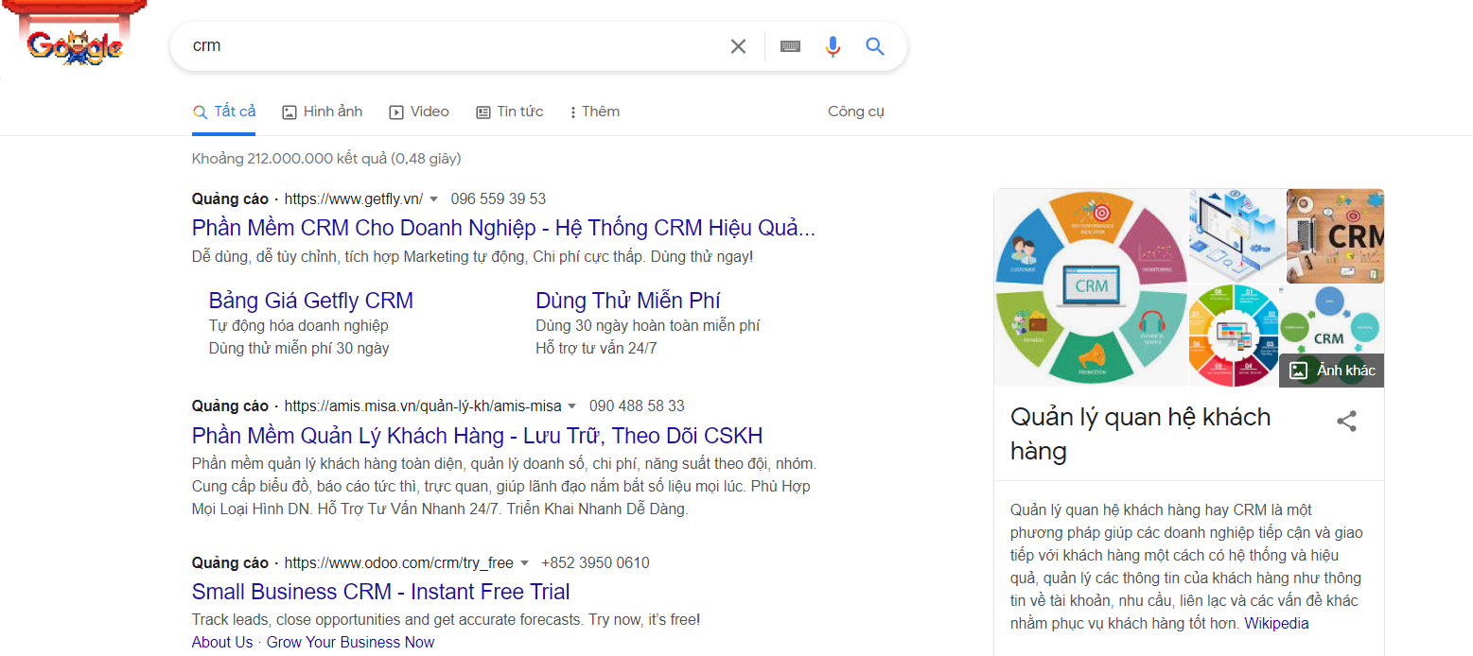Switch to the Tin tức tab
This screenshot has width=1473, height=656.
pos(509,112)
